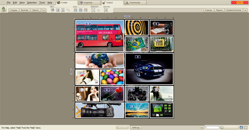The image size is (249, 130).
Task: Click the small icon inside the bottom progress bar
Action: [222, 127]
